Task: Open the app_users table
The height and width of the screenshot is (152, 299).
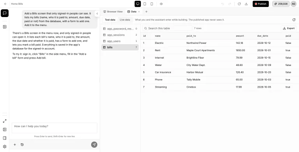Action: 120,41
